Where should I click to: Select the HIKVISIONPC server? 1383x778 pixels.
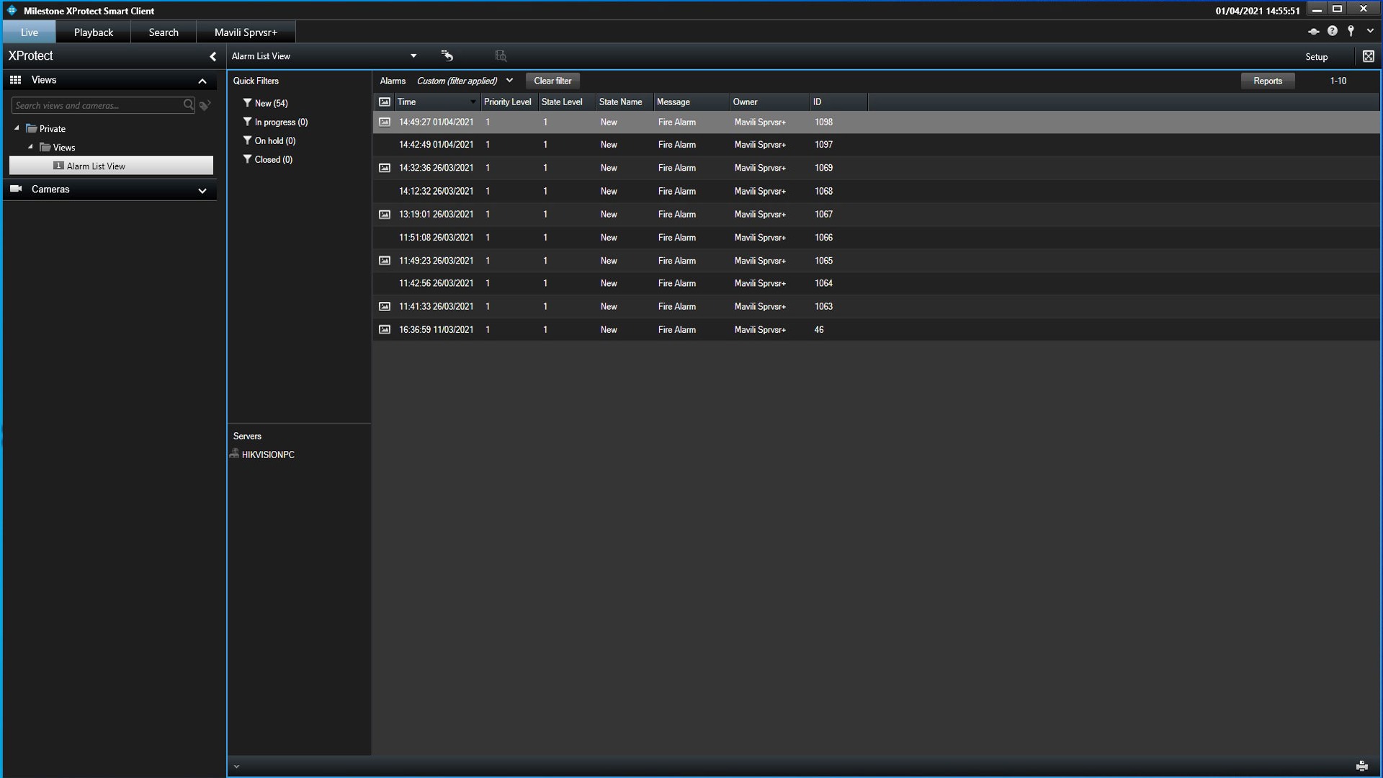[x=268, y=455]
